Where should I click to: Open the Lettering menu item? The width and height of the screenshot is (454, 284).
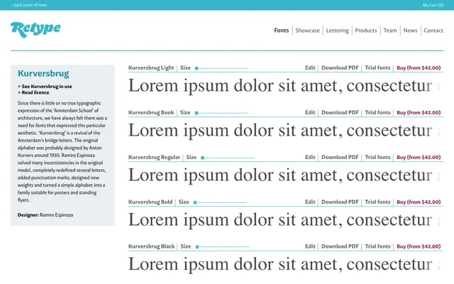pos(338,31)
